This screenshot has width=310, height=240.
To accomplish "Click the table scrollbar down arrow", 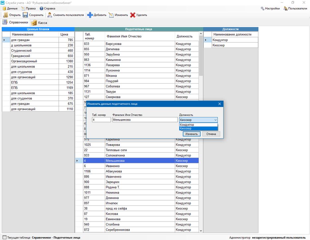I will [x=201, y=230].
